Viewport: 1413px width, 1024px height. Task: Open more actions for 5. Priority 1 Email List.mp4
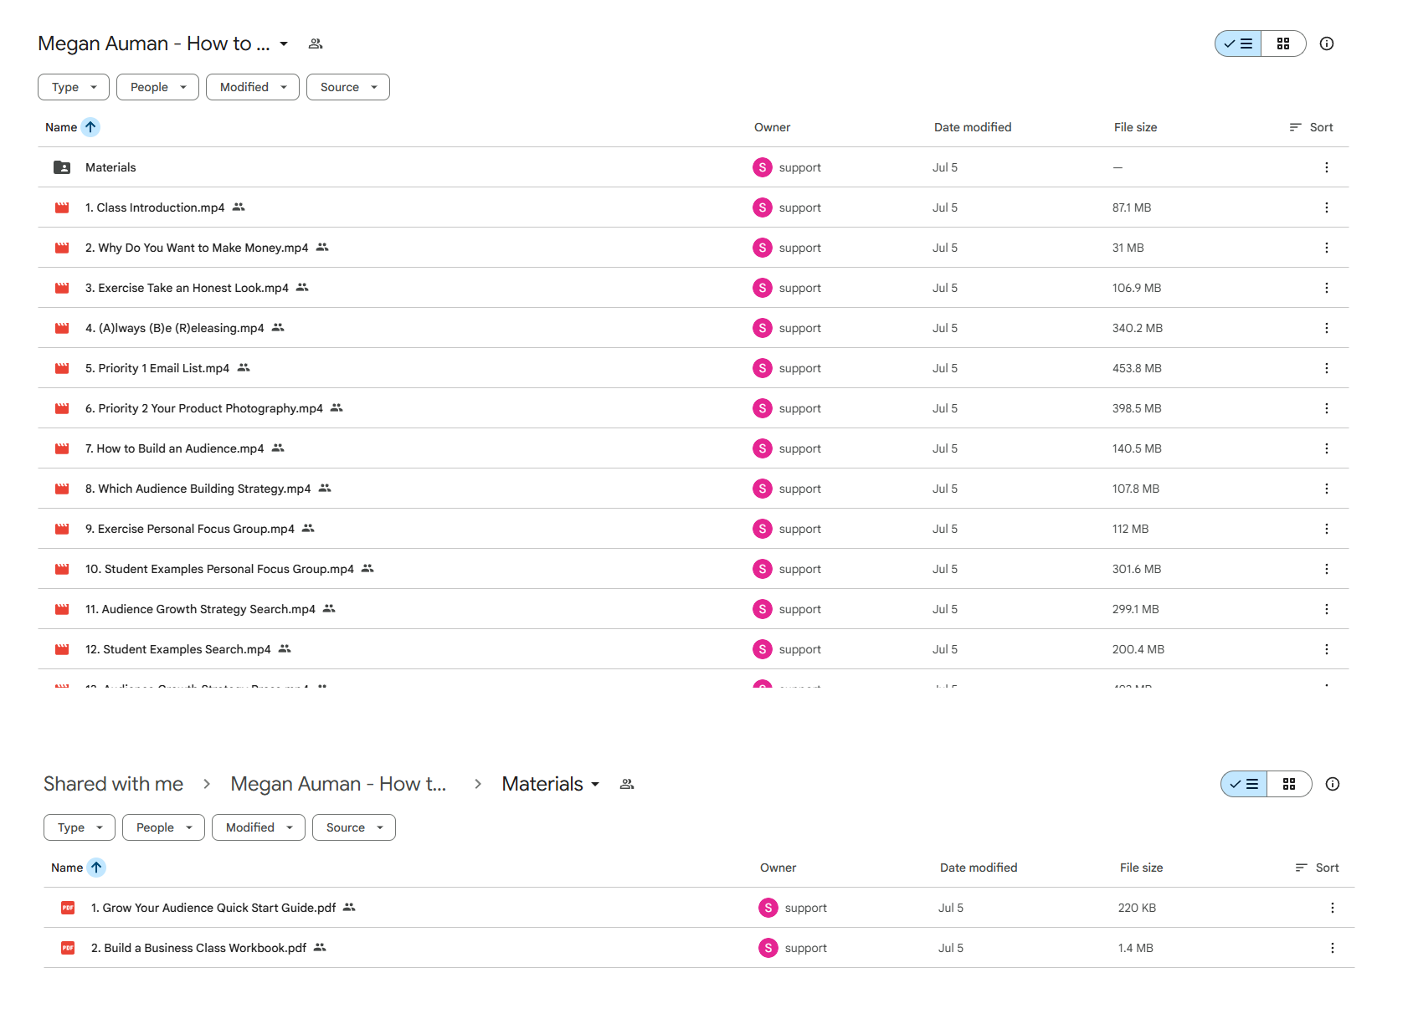(x=1326, y=368)
